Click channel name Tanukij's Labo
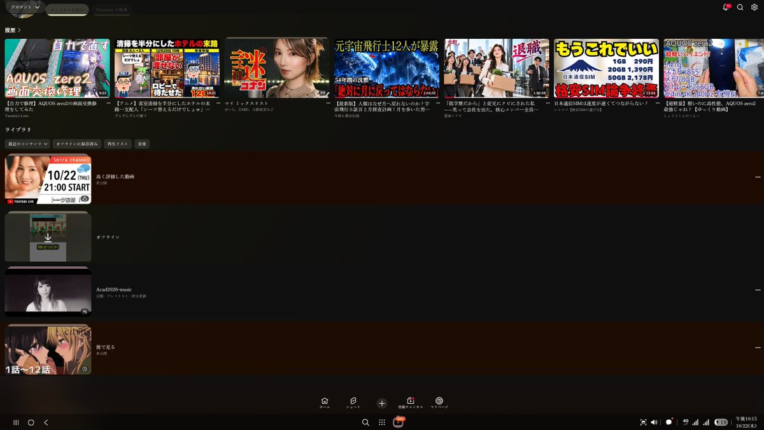The image size is (764, 430). (17, 116)
